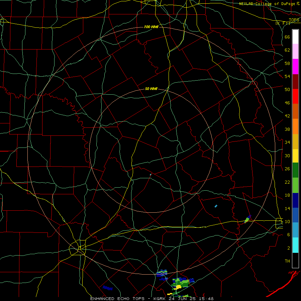Click the legend value "54"

[x=287, y=76]
